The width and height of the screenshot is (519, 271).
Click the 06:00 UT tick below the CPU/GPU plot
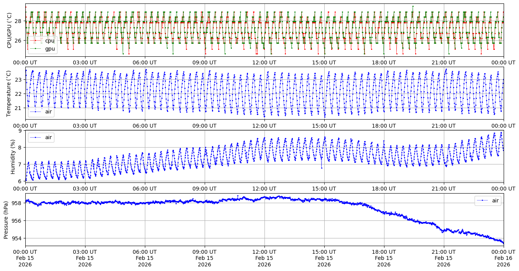pyautogui.click(x=145, y=62)
